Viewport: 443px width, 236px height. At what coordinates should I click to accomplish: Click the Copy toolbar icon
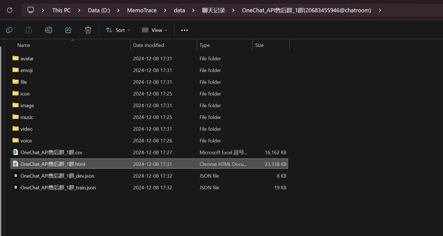[9, 30]
